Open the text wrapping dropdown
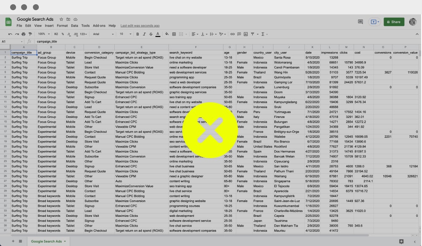Screen dimensions: 422x246 [213, 34]
